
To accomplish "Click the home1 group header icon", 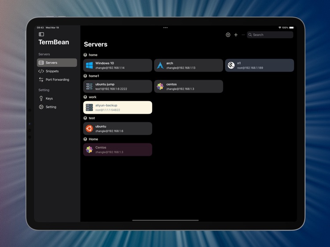I will (85, 76).
